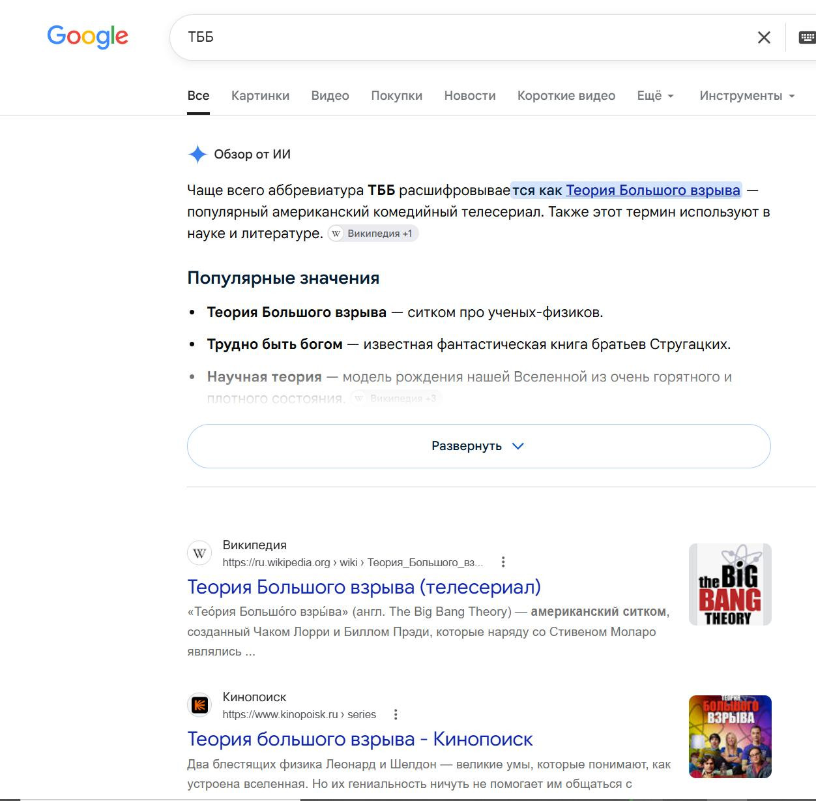Open the Видео tab

pyautogui.click(x=330, y=96)
